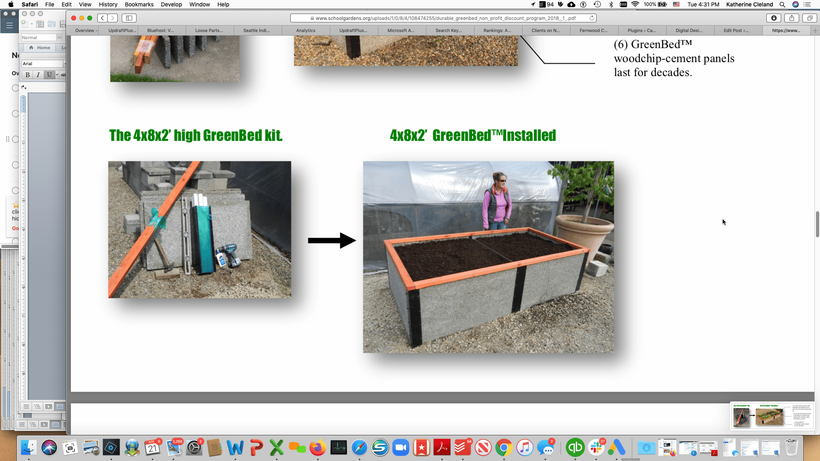Click PDF page thumbnail preview

tap(772, 416)
